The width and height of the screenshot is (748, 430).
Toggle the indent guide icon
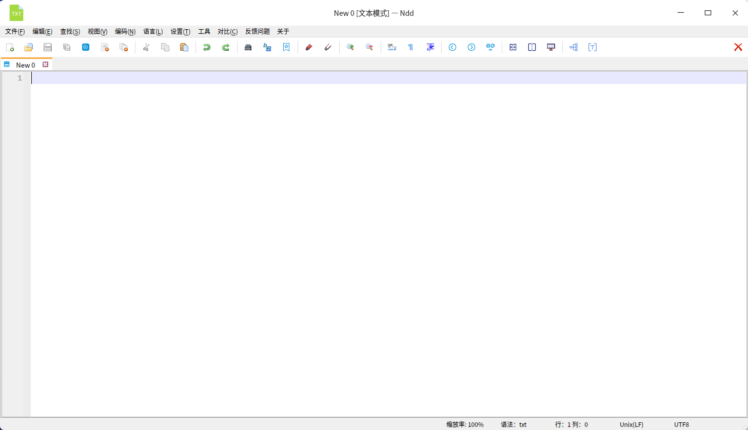(430, 47)
